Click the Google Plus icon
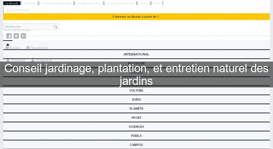Screen dimensions: 273x149 tap(23, 36)
